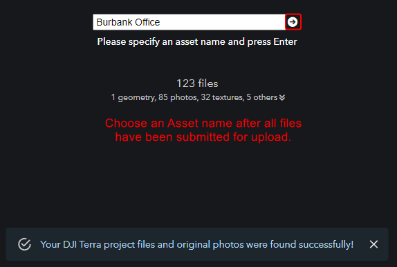Click the '1 geometry' text in file summary

[133, 97]
